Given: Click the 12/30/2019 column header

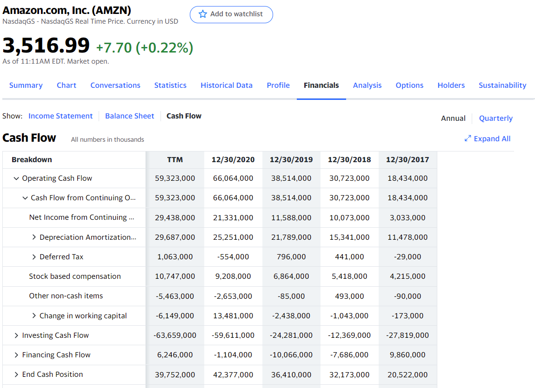Looking at the screenshot, I should 291,160.
